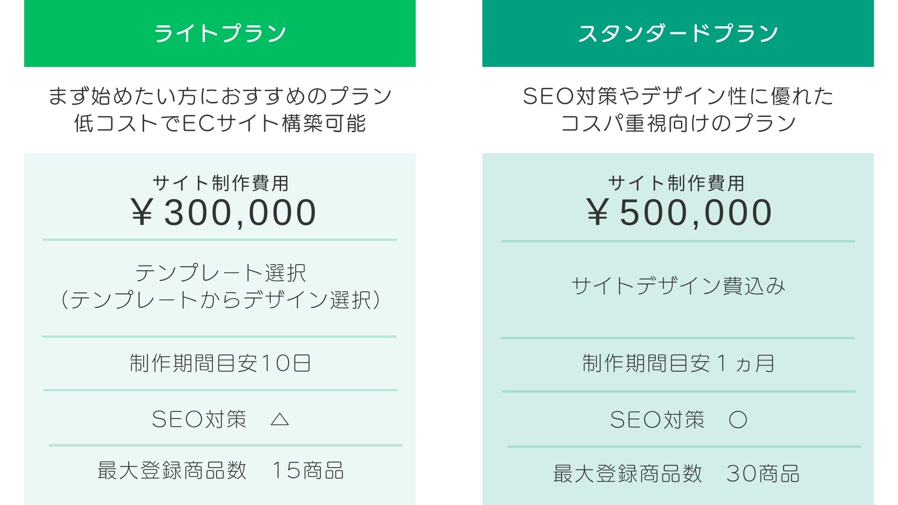Image resolution: width=898 pixels, height=505 pixels.
Task: Click the (テンプレートからデザイン選択) note
Action: (x=220, y=300)
